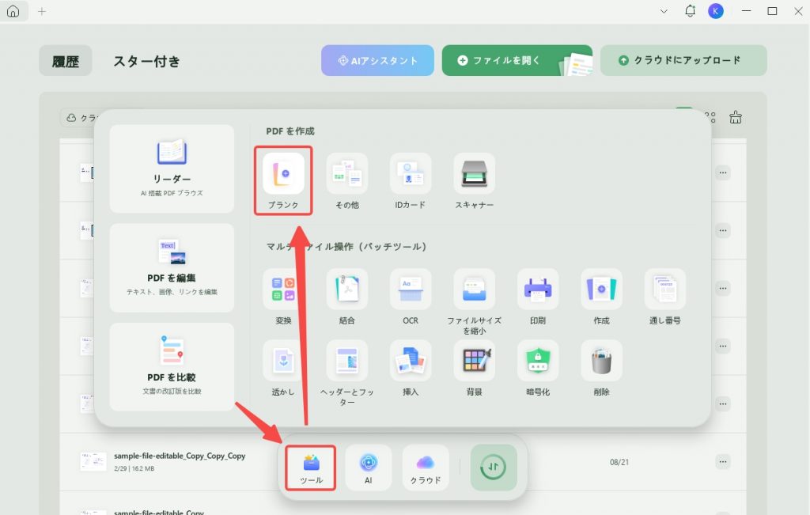Select the 削除 batch tool
This screenshot has height=515, width=810.
click(601, 368)
